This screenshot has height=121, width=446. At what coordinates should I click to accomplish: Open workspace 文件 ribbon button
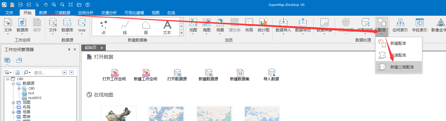8,26
